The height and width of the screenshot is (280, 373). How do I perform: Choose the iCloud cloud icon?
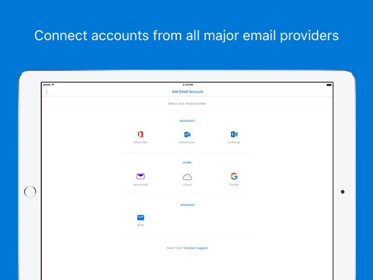pyautogui.click(x=187, y=177)
